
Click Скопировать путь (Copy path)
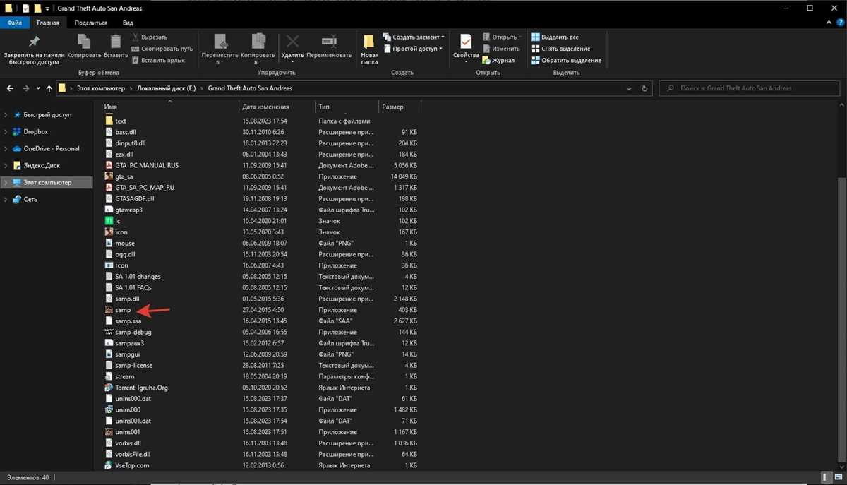[x=161, y=49]
